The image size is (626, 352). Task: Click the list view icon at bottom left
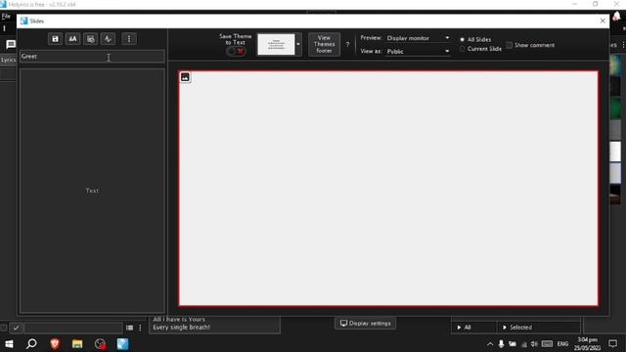[129, 328]
